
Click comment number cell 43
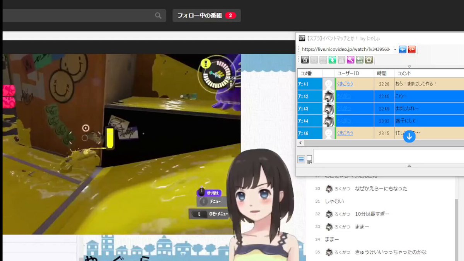[x=310, y=108]
